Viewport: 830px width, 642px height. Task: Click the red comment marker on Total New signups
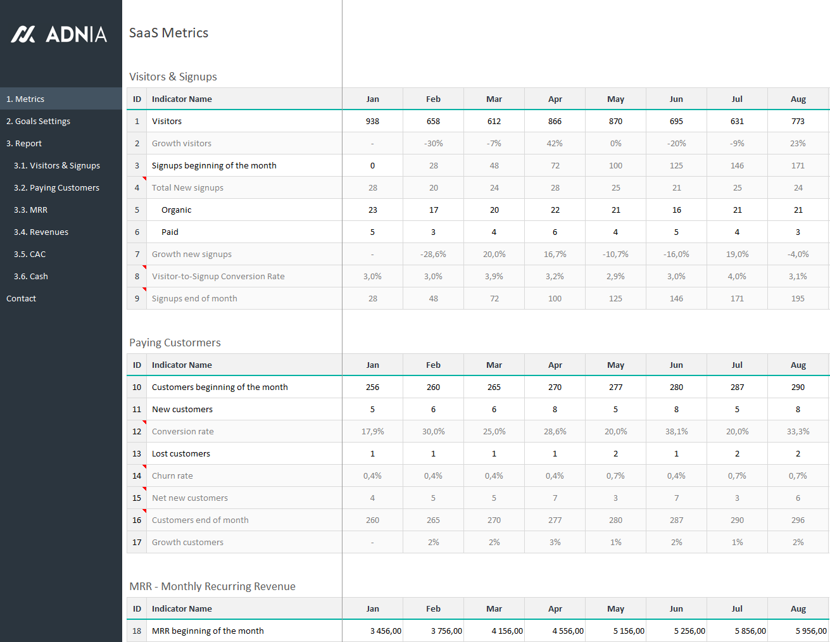[x=144, y=179]
